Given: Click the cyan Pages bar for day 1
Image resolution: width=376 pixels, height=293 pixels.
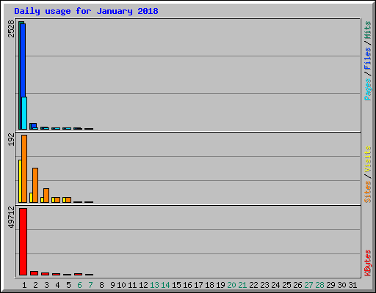Looking at the screenshot, I should [x=24, y=113].
